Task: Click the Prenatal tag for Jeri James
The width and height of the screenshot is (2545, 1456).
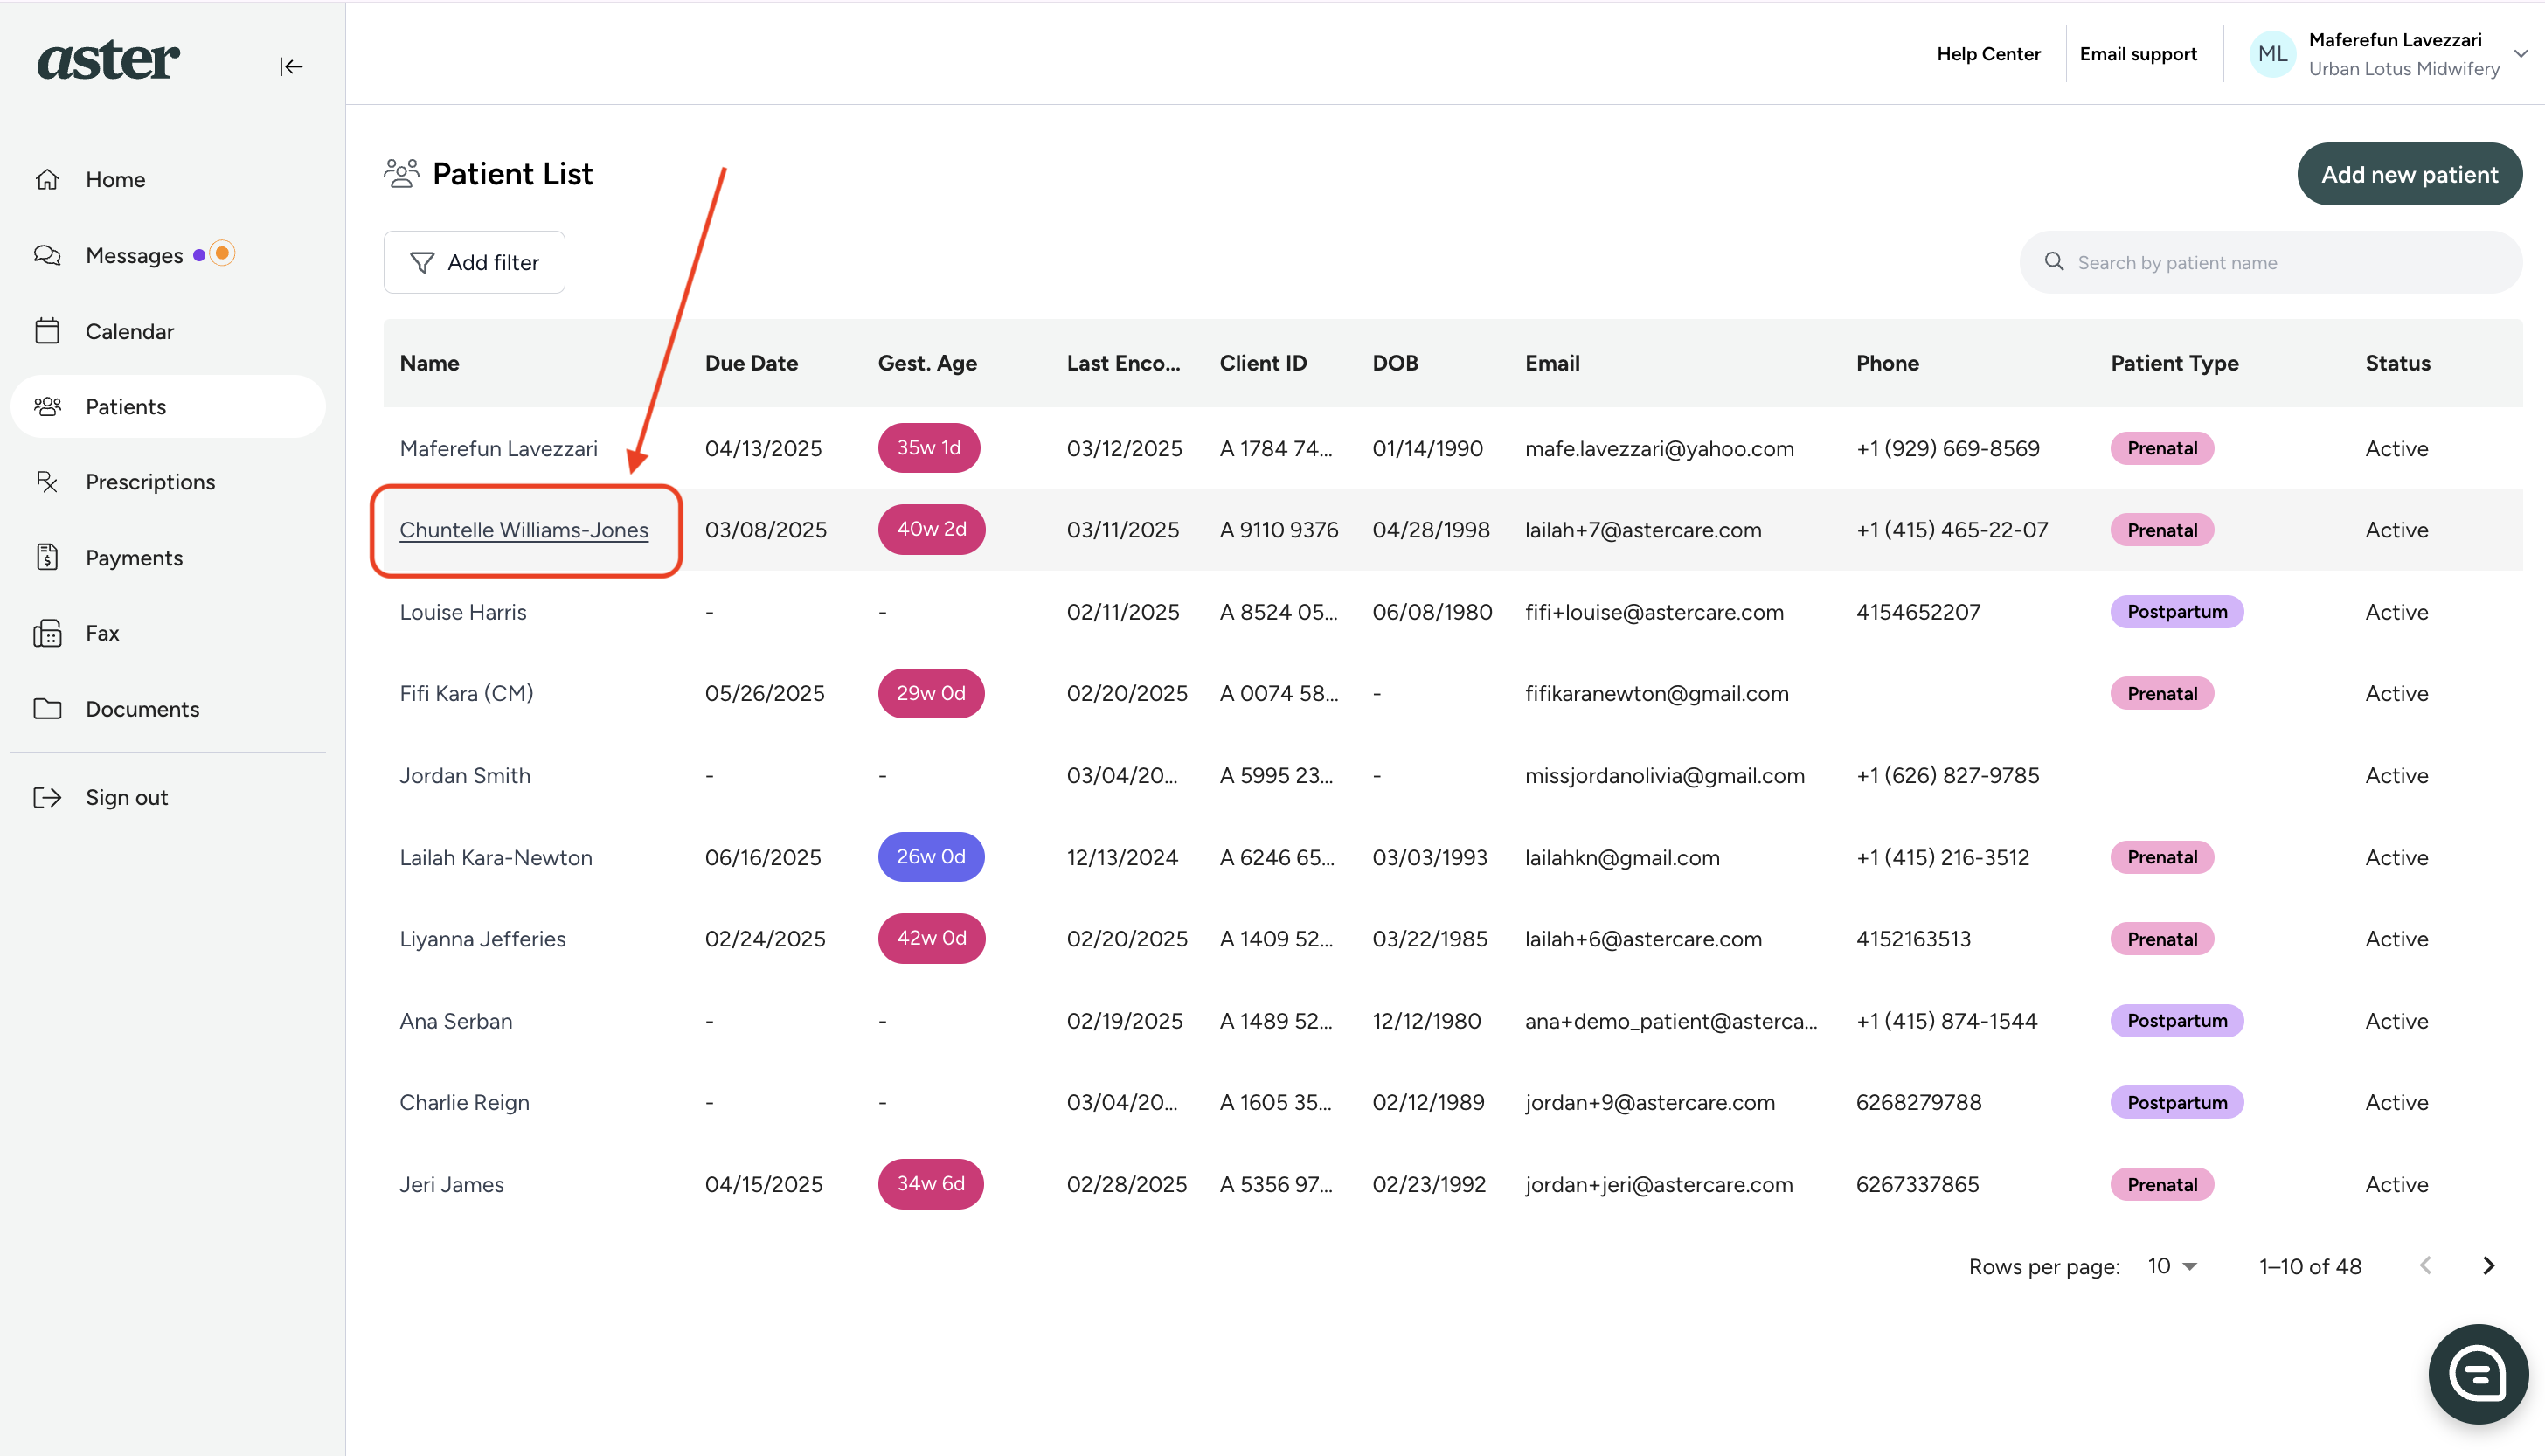Action: pyautogui.click(x=2162, y=1184)
